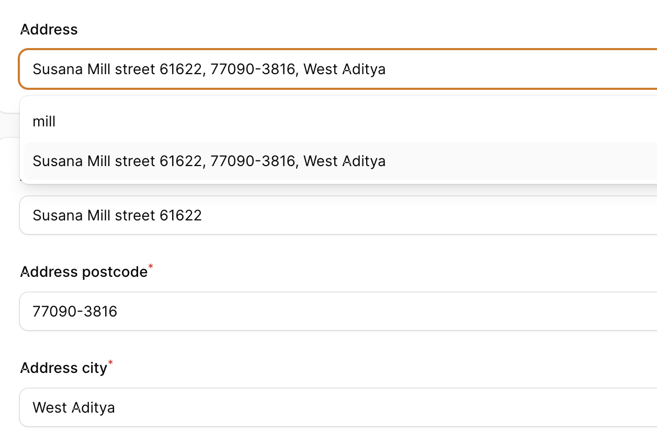The height and width of the screenshot is (445, 657).
Task: Click the Address label above combo box
Action: coord(49,29)
